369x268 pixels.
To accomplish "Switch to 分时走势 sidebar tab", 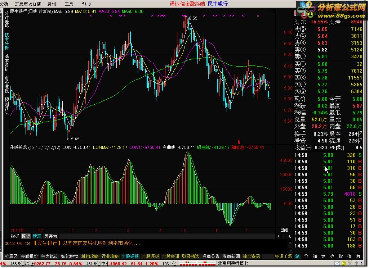I will pyautogui.click(x=6, y=19).
